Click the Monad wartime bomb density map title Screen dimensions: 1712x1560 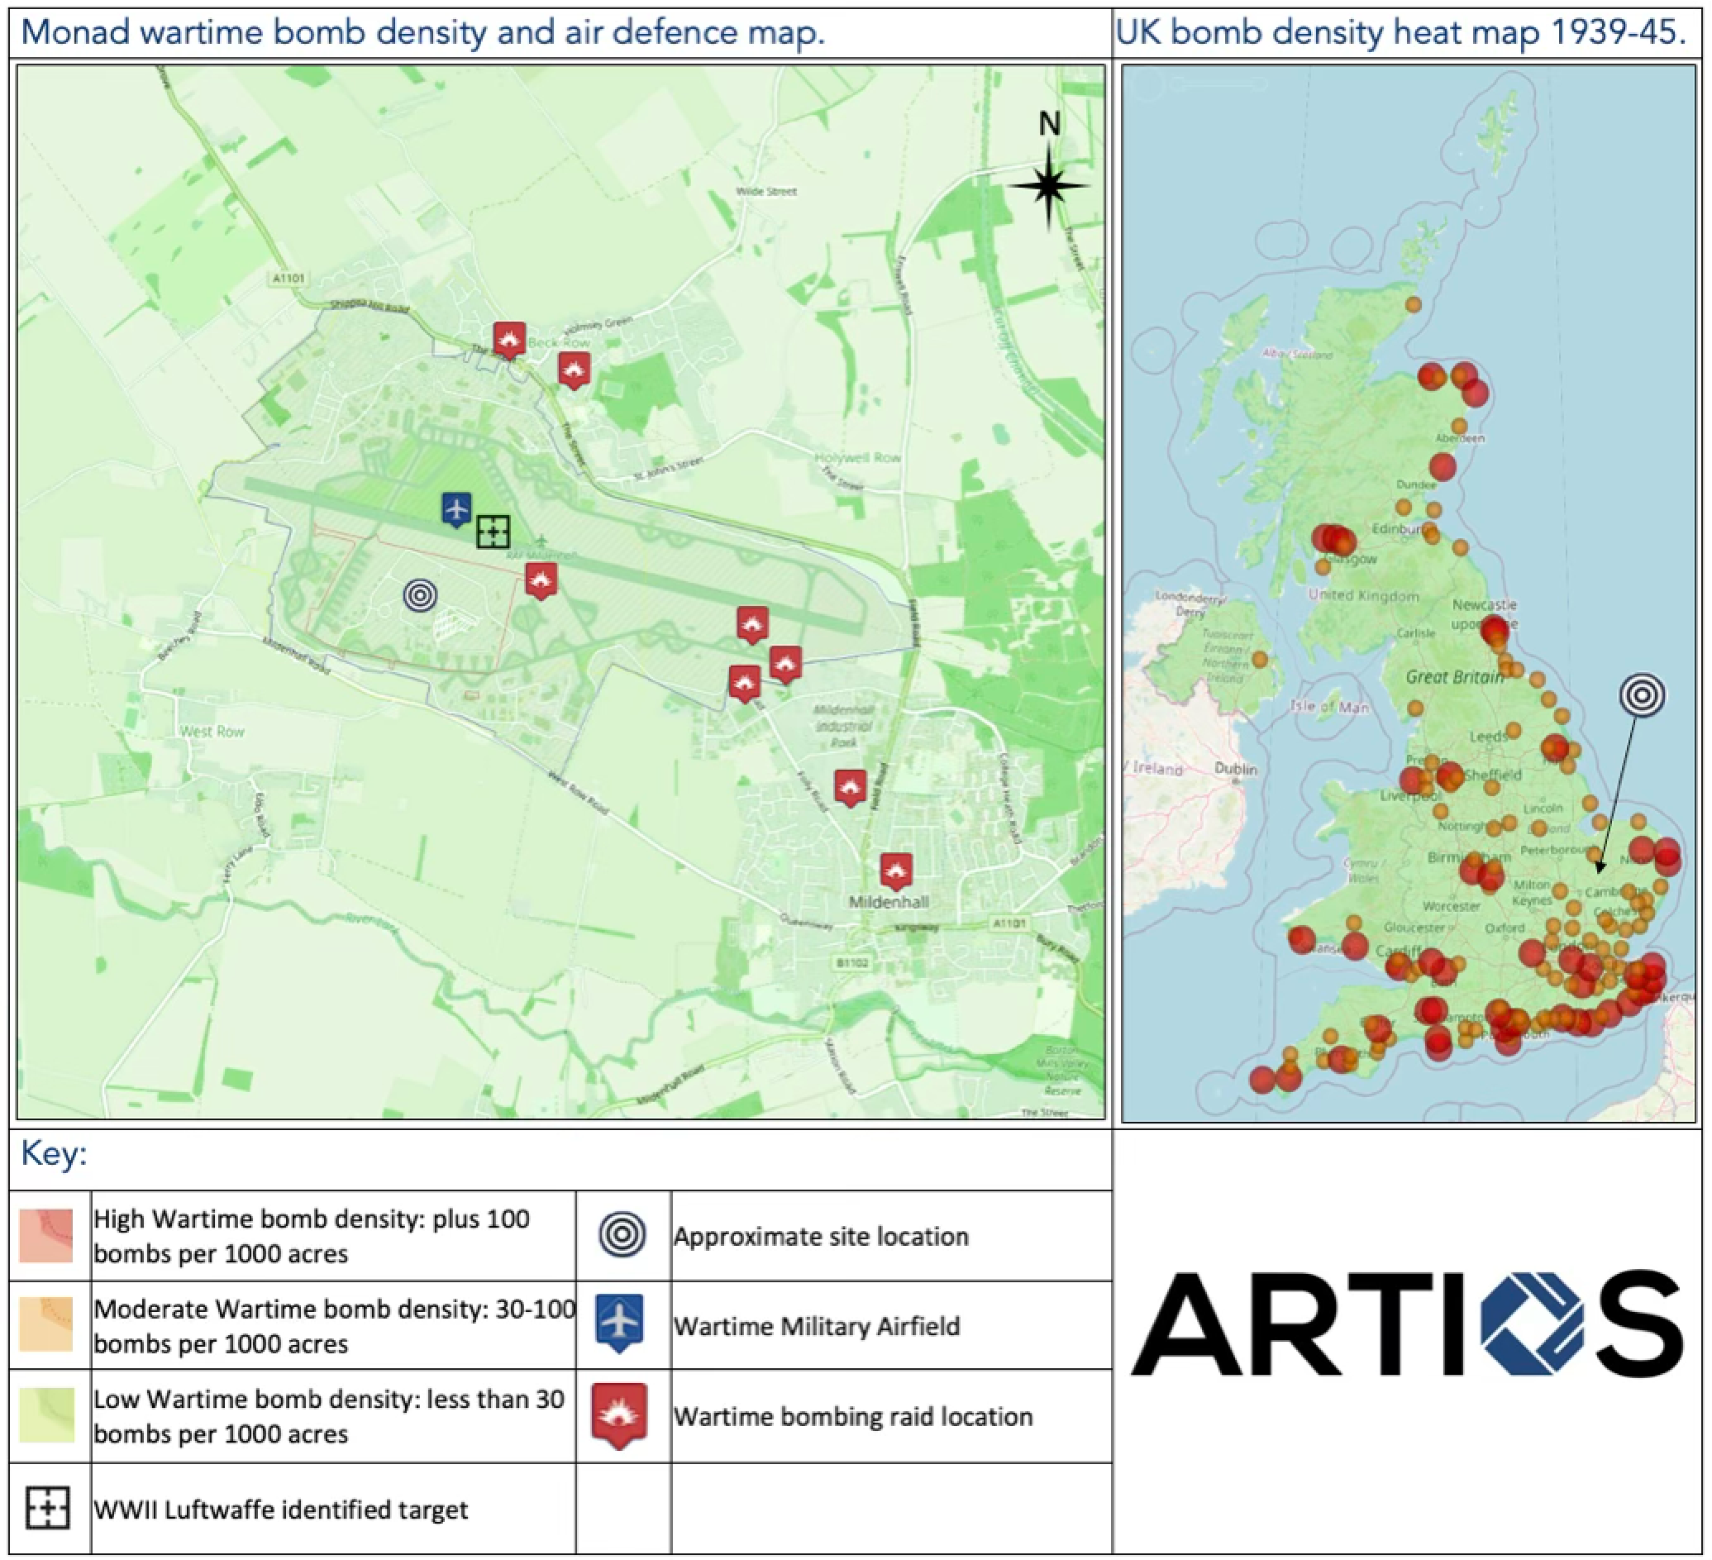click(423, 32)
